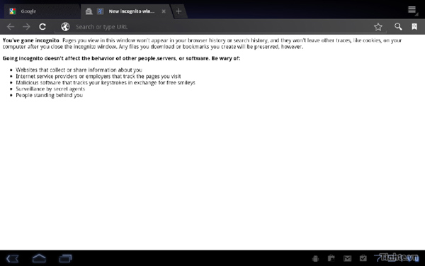Image resolution: width=425 pixels, height=266 pixels.
Task: Click "Websites that collect or share information" bullet
Action: [79, 70]
